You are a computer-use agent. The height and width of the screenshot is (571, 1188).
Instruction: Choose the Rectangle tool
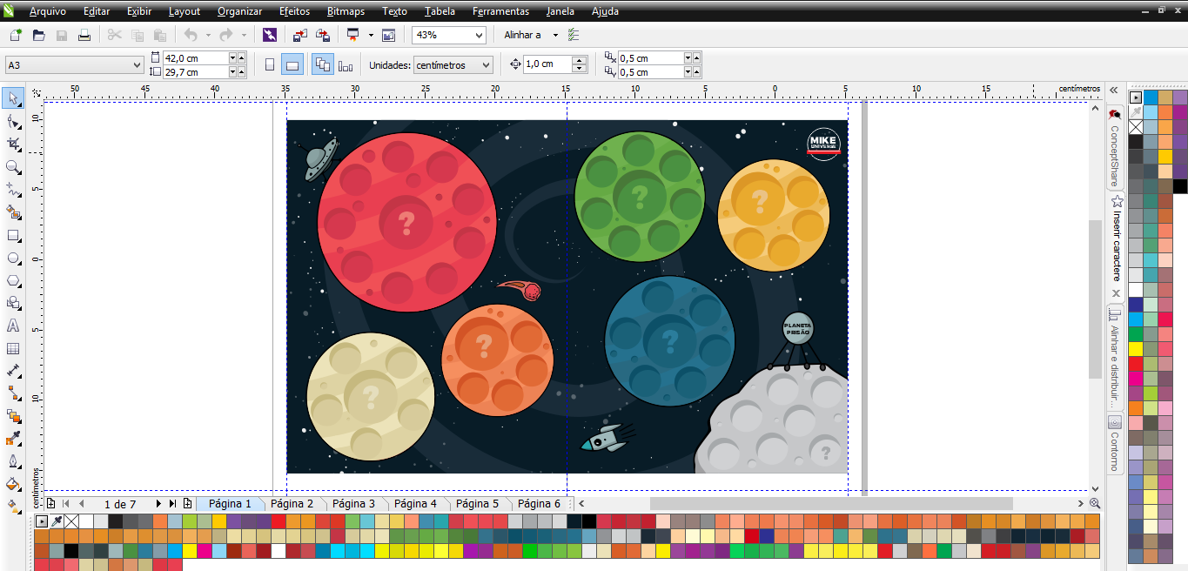13,235
